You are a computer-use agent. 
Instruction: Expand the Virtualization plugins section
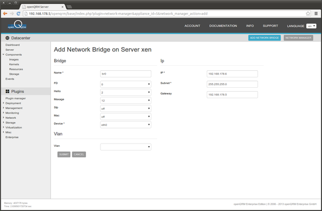[x=4, y=127]
